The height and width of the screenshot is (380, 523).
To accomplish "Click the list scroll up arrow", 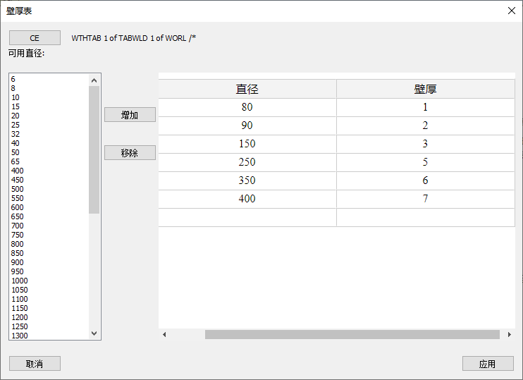I will (x=94, y=80).
